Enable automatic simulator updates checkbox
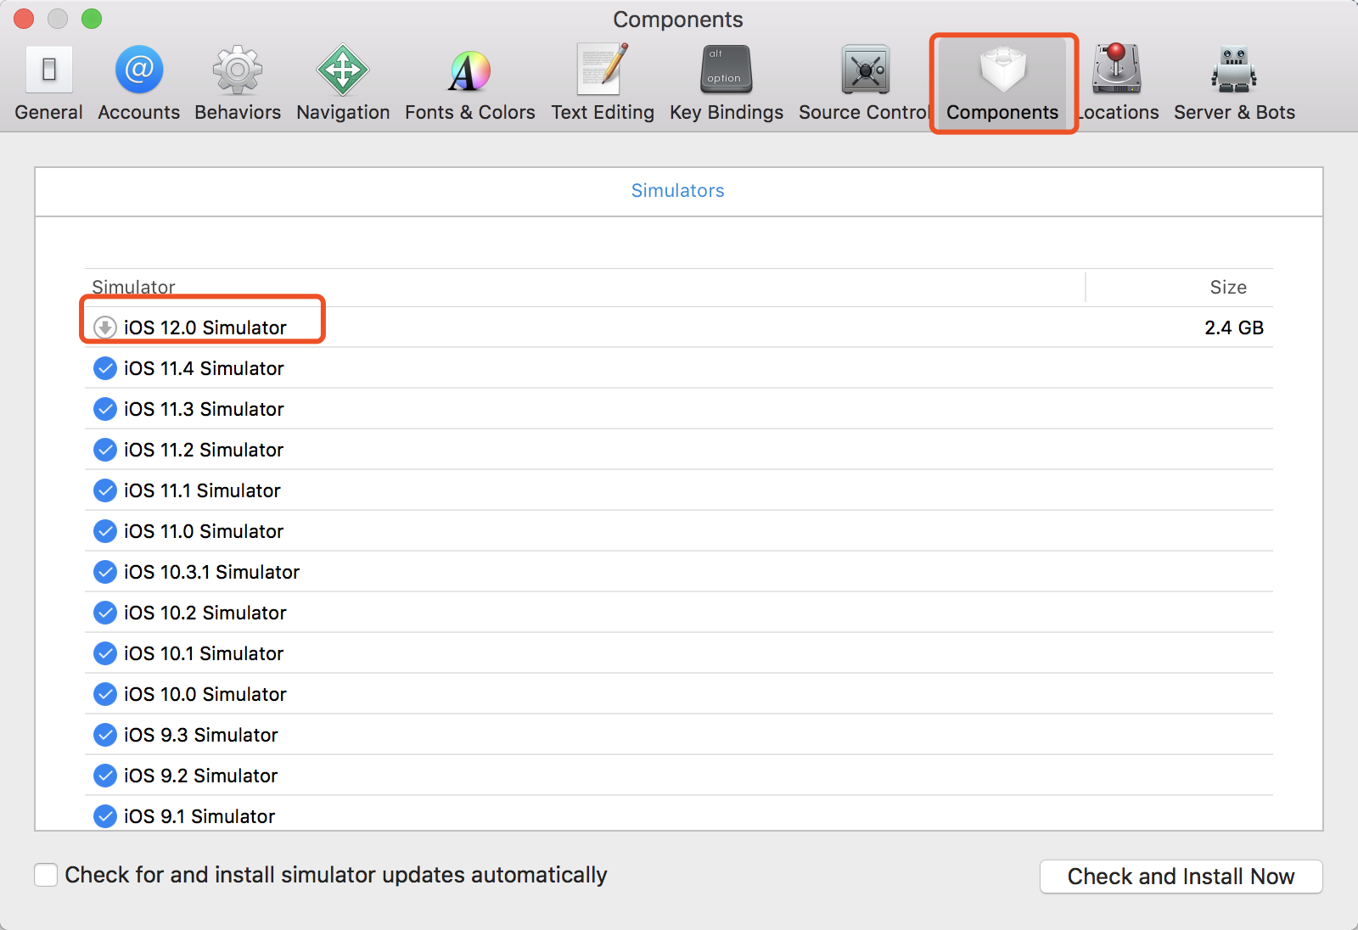The width and height of the screenshot is (1358, 930). pos(46,875)
